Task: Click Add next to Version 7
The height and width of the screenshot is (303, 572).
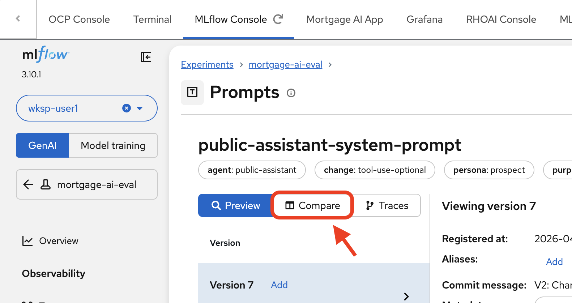Action: pyautogui.click(x=279, y=285)
